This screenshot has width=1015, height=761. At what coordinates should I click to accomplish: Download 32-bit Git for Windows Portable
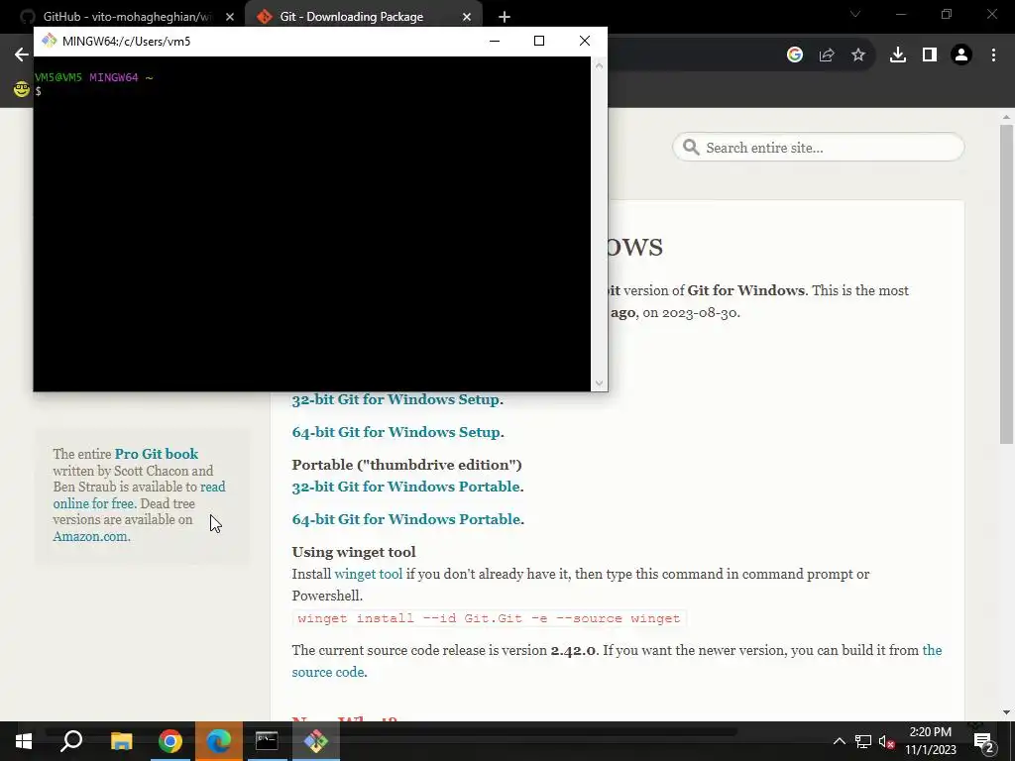405,486
